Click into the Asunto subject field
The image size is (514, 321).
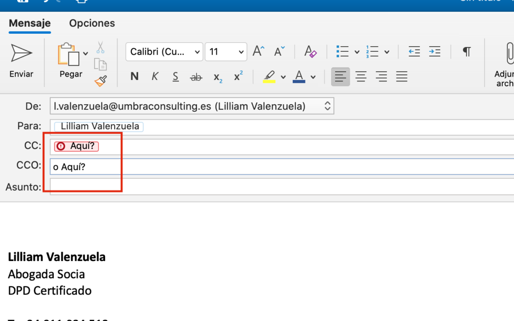coord(281,186)
